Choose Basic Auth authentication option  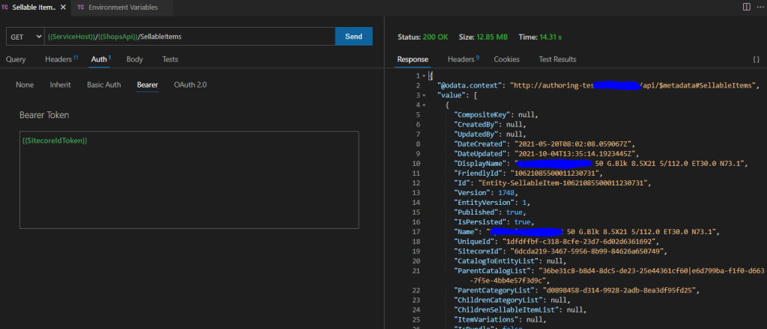[103, 84]
